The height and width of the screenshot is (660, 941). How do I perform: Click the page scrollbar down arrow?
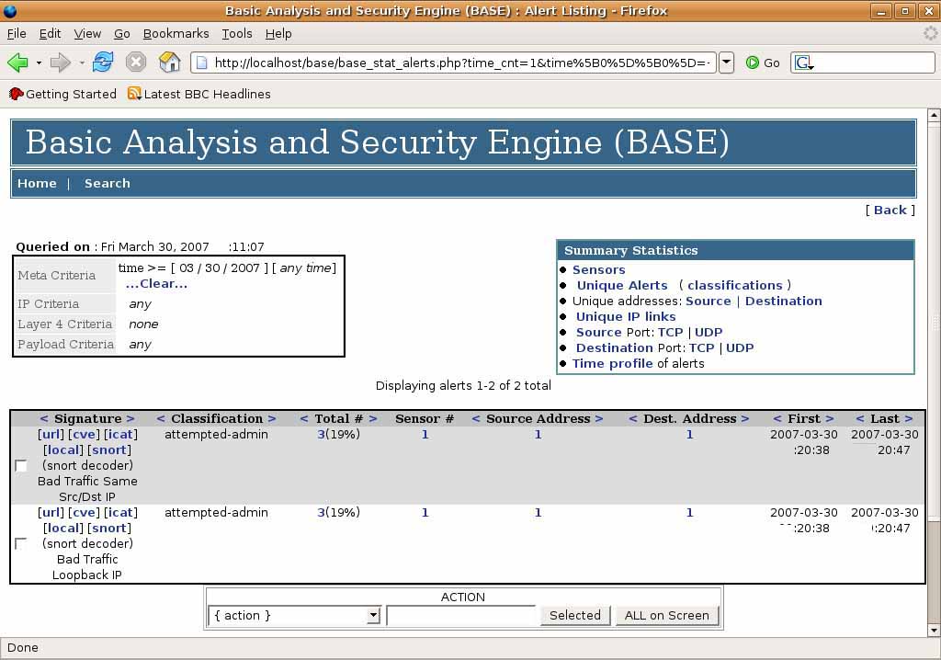(934, 630)
